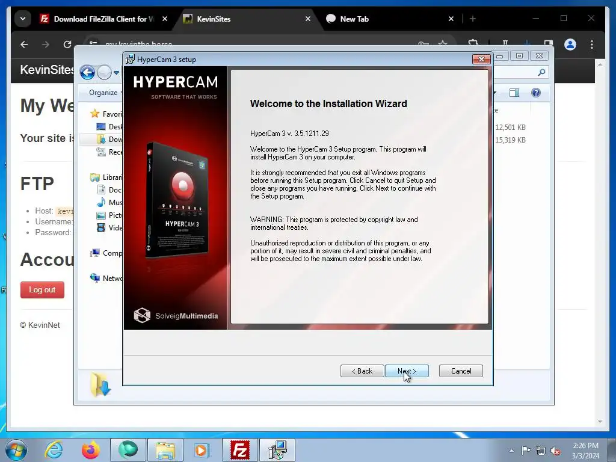This screenshot has width=616, height=462.
Task: Click Explorer search magnifier icon
Action: tap(541, 72)
